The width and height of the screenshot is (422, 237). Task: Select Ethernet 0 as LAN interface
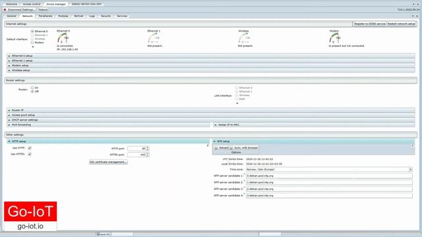click(x=237, y=88)
